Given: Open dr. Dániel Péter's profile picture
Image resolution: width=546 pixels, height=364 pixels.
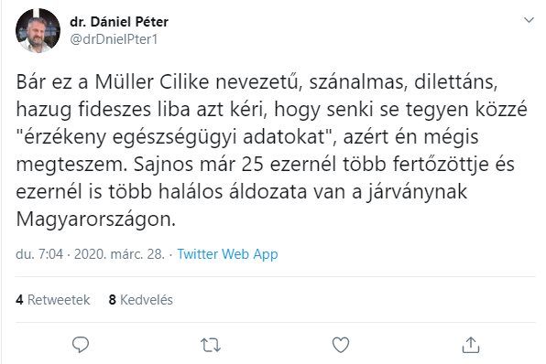Looking at the screenshot, I should point(38,30).
